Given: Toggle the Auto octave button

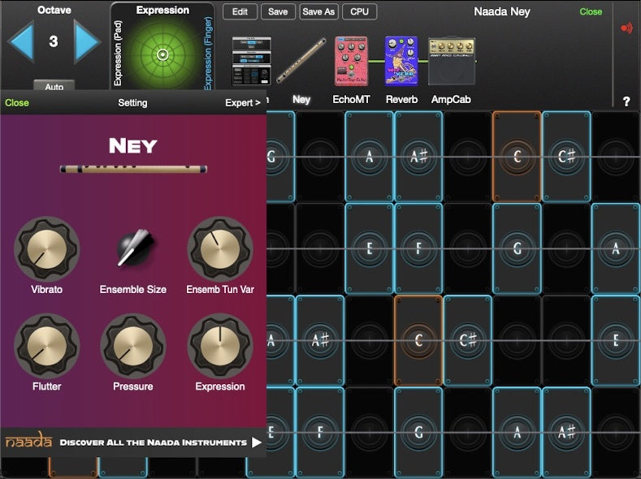Looking at the screenshot, I should (54, 86).
